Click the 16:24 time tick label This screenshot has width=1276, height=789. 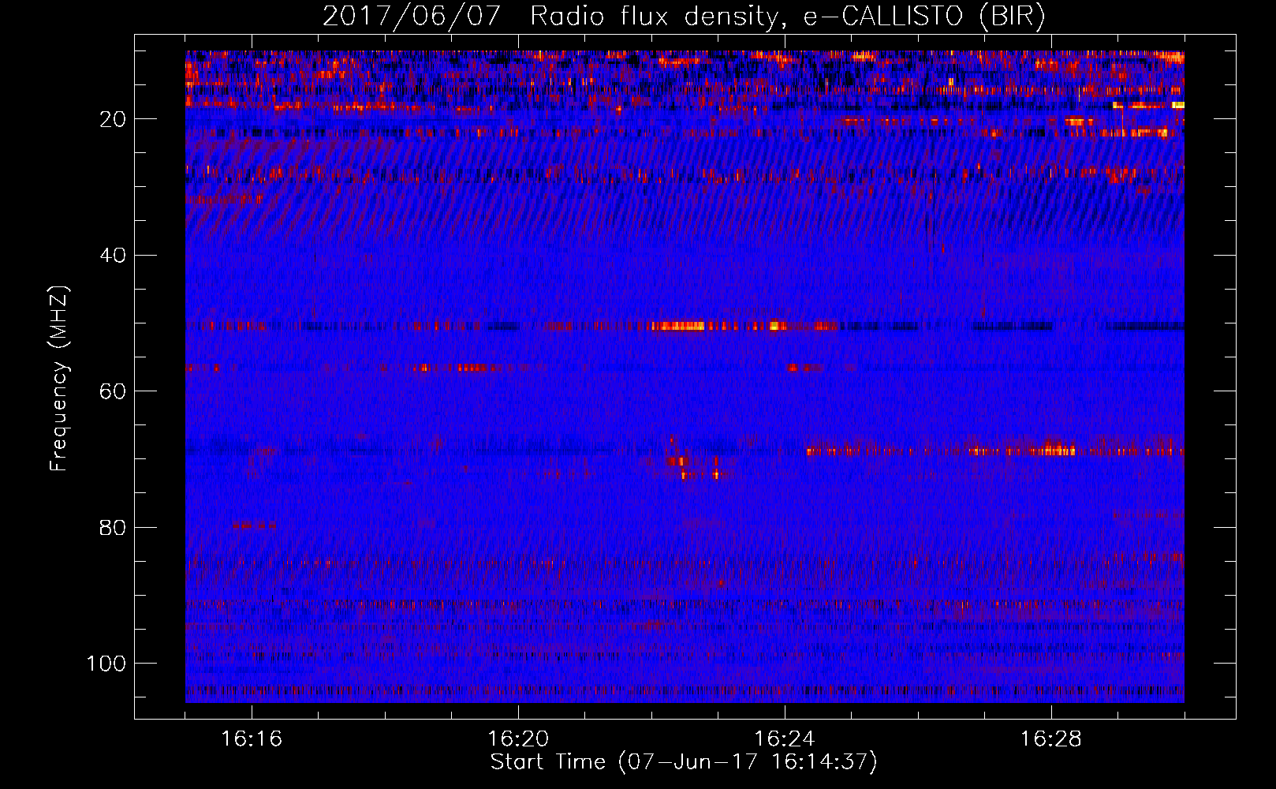(x=785, y=739)
